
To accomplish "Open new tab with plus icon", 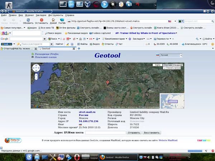I will point(79,48).
